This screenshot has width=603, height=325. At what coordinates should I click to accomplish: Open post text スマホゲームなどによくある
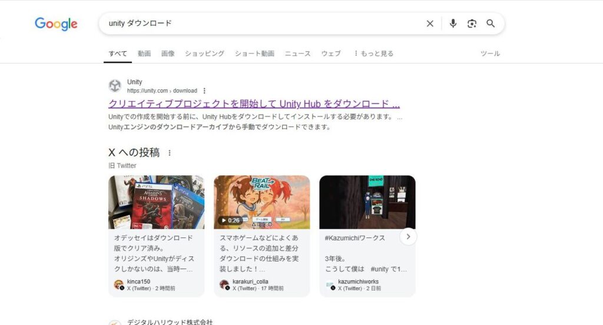tap(259, 253)
